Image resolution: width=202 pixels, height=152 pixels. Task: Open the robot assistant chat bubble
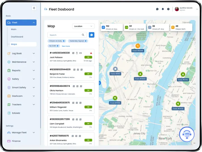187,134
